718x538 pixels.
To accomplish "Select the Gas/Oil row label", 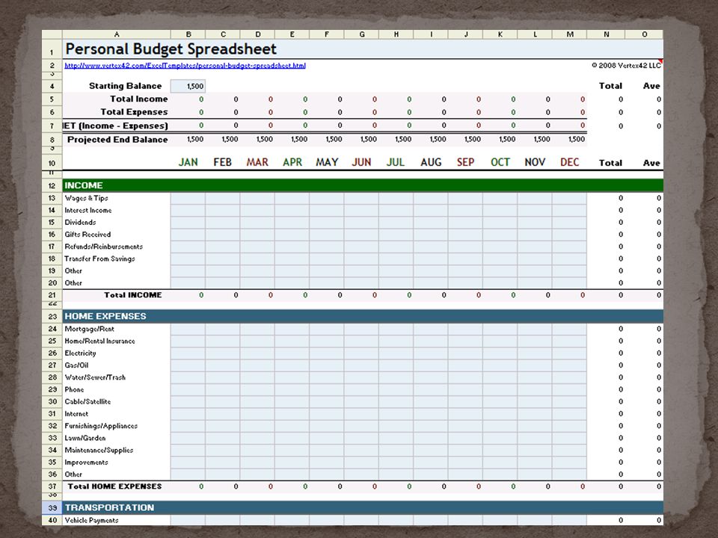I will [x=76, y=365].
